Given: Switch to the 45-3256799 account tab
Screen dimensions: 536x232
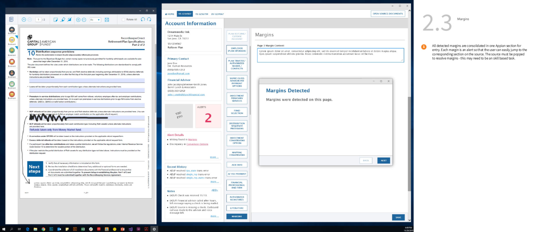Looking at the screenshot, I should click(x=201, y=14).
